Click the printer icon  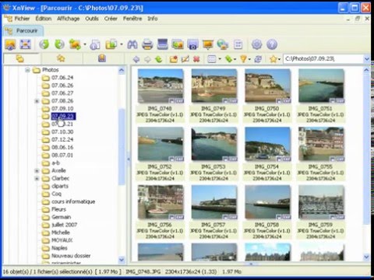[x=147, y=44]
